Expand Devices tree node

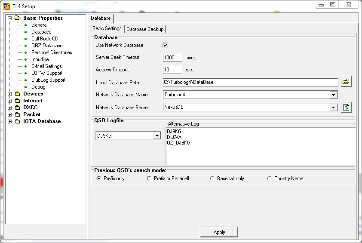pyautogui.click(x=10, y=94)
